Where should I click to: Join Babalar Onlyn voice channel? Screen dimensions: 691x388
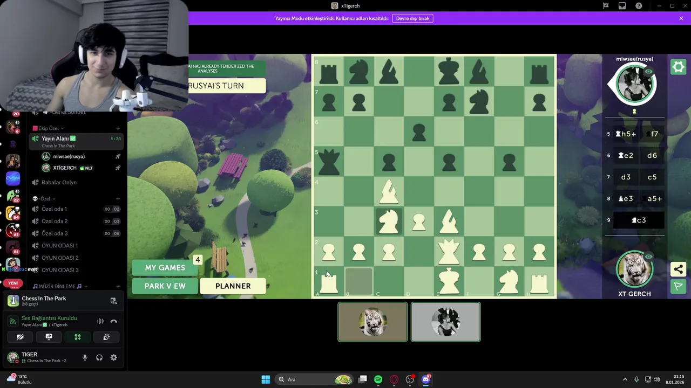tap(77, 182)
